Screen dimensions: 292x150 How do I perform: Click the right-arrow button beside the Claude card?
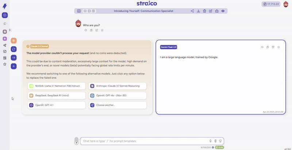(14, 58)
